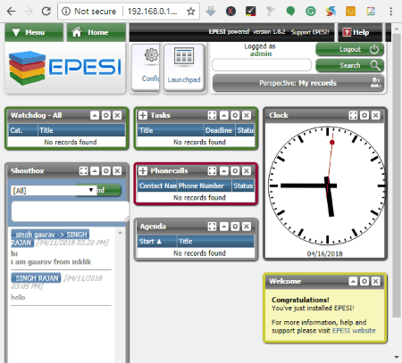402x363 pixels.
Task: Close the Watchdog applet
Action: pyautogui.click(x=117, y=115)
